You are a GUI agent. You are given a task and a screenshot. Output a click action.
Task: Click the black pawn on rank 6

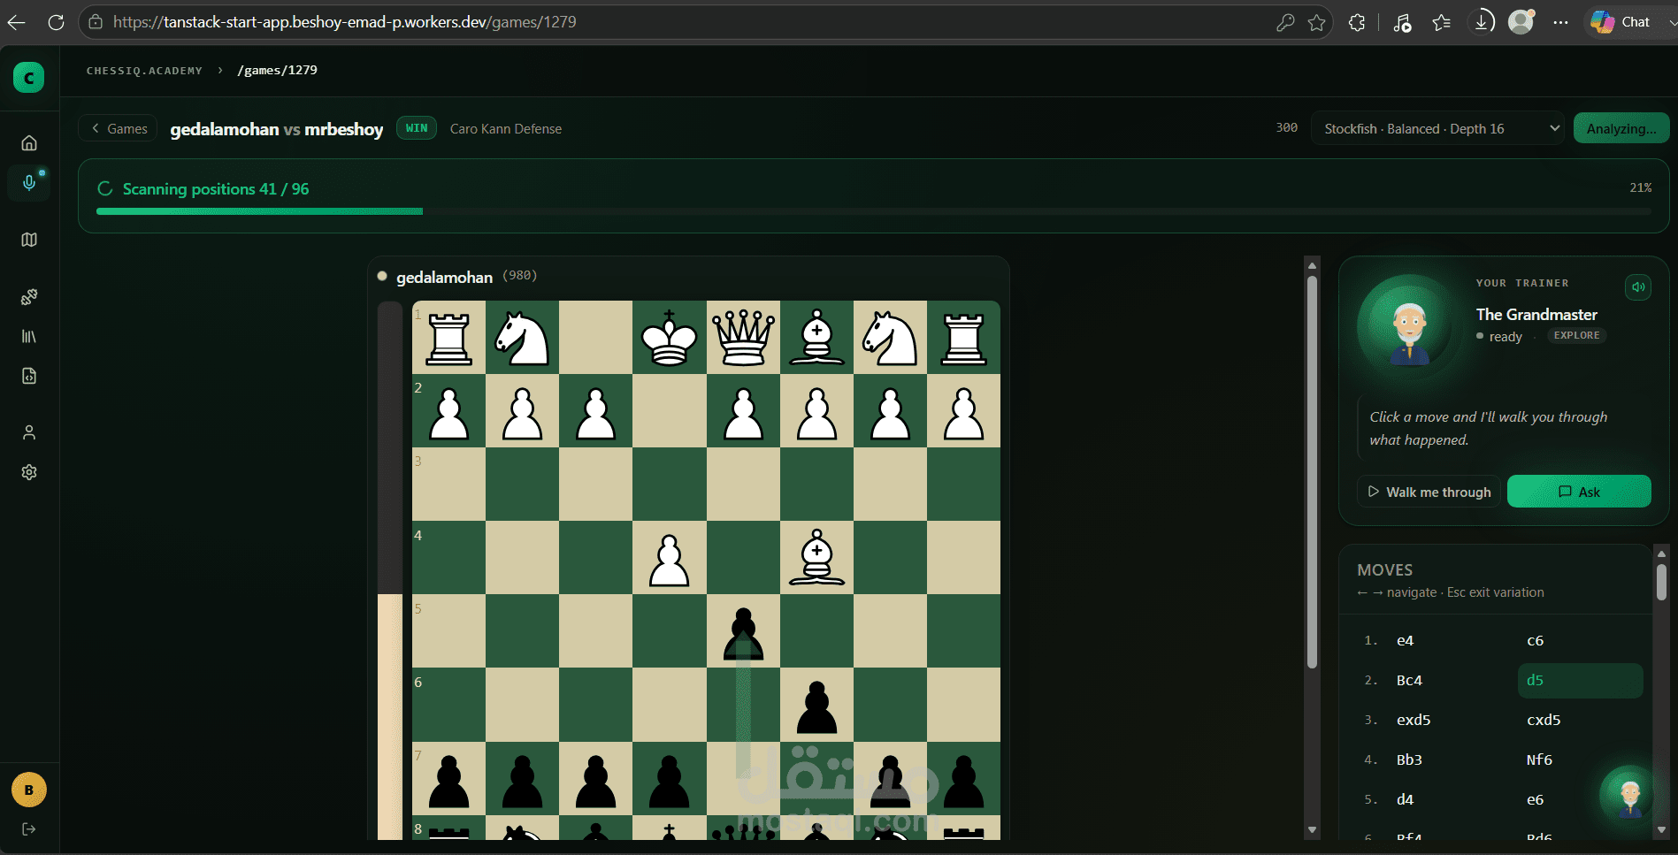(x=816, y=706)
